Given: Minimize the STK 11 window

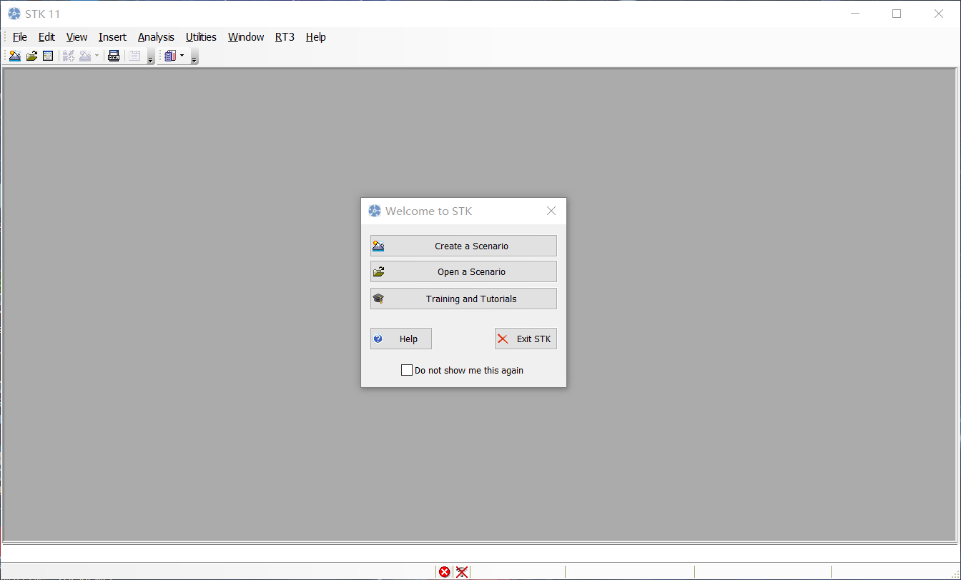Looking at the screenshot, I should (854, 14).
